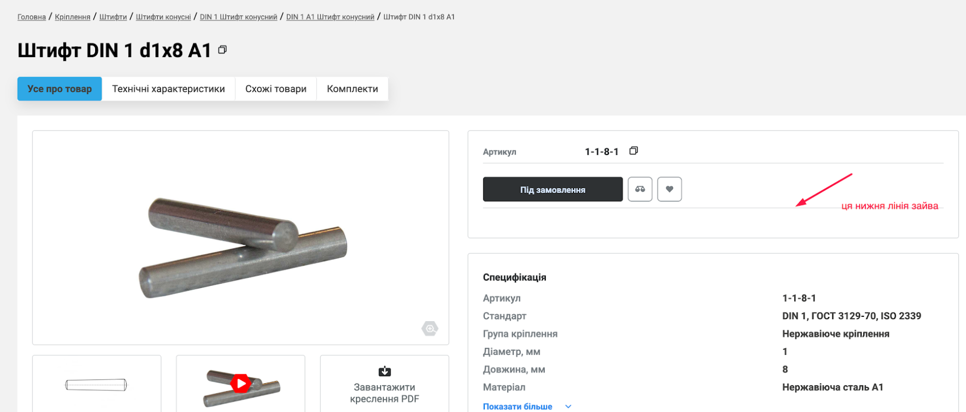
Task: Select the Усе про товар tab
Action: pyautogui.click(x=60, y=89)
